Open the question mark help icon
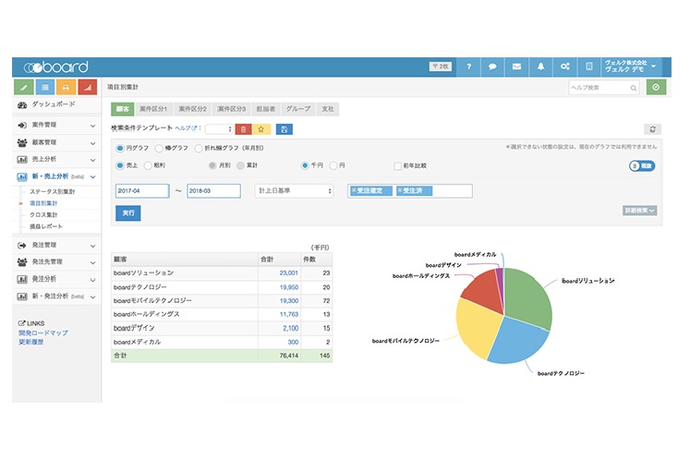690x460 pixels. [x=468, y=67]
